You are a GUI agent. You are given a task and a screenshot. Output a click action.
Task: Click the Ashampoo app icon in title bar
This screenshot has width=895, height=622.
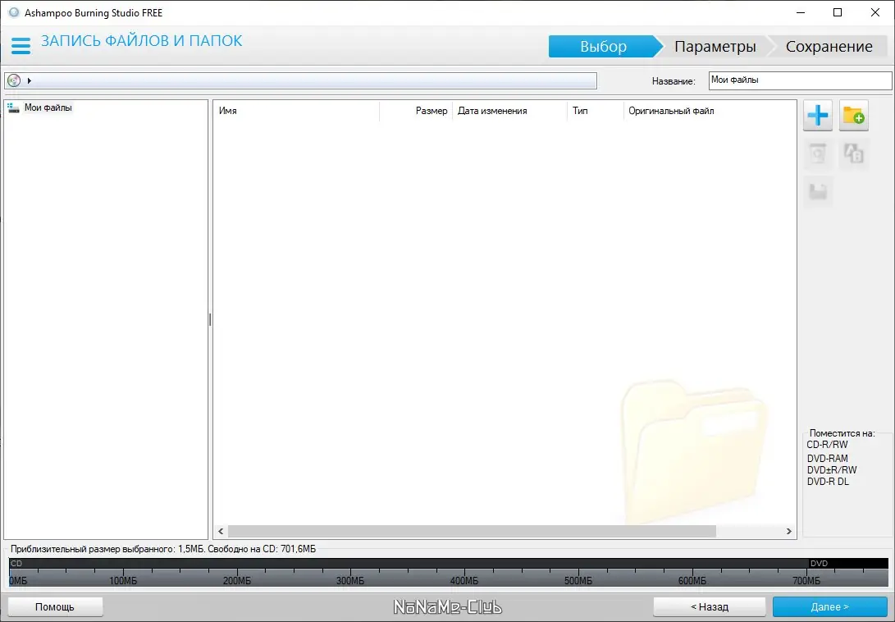[x=14, y=12]
